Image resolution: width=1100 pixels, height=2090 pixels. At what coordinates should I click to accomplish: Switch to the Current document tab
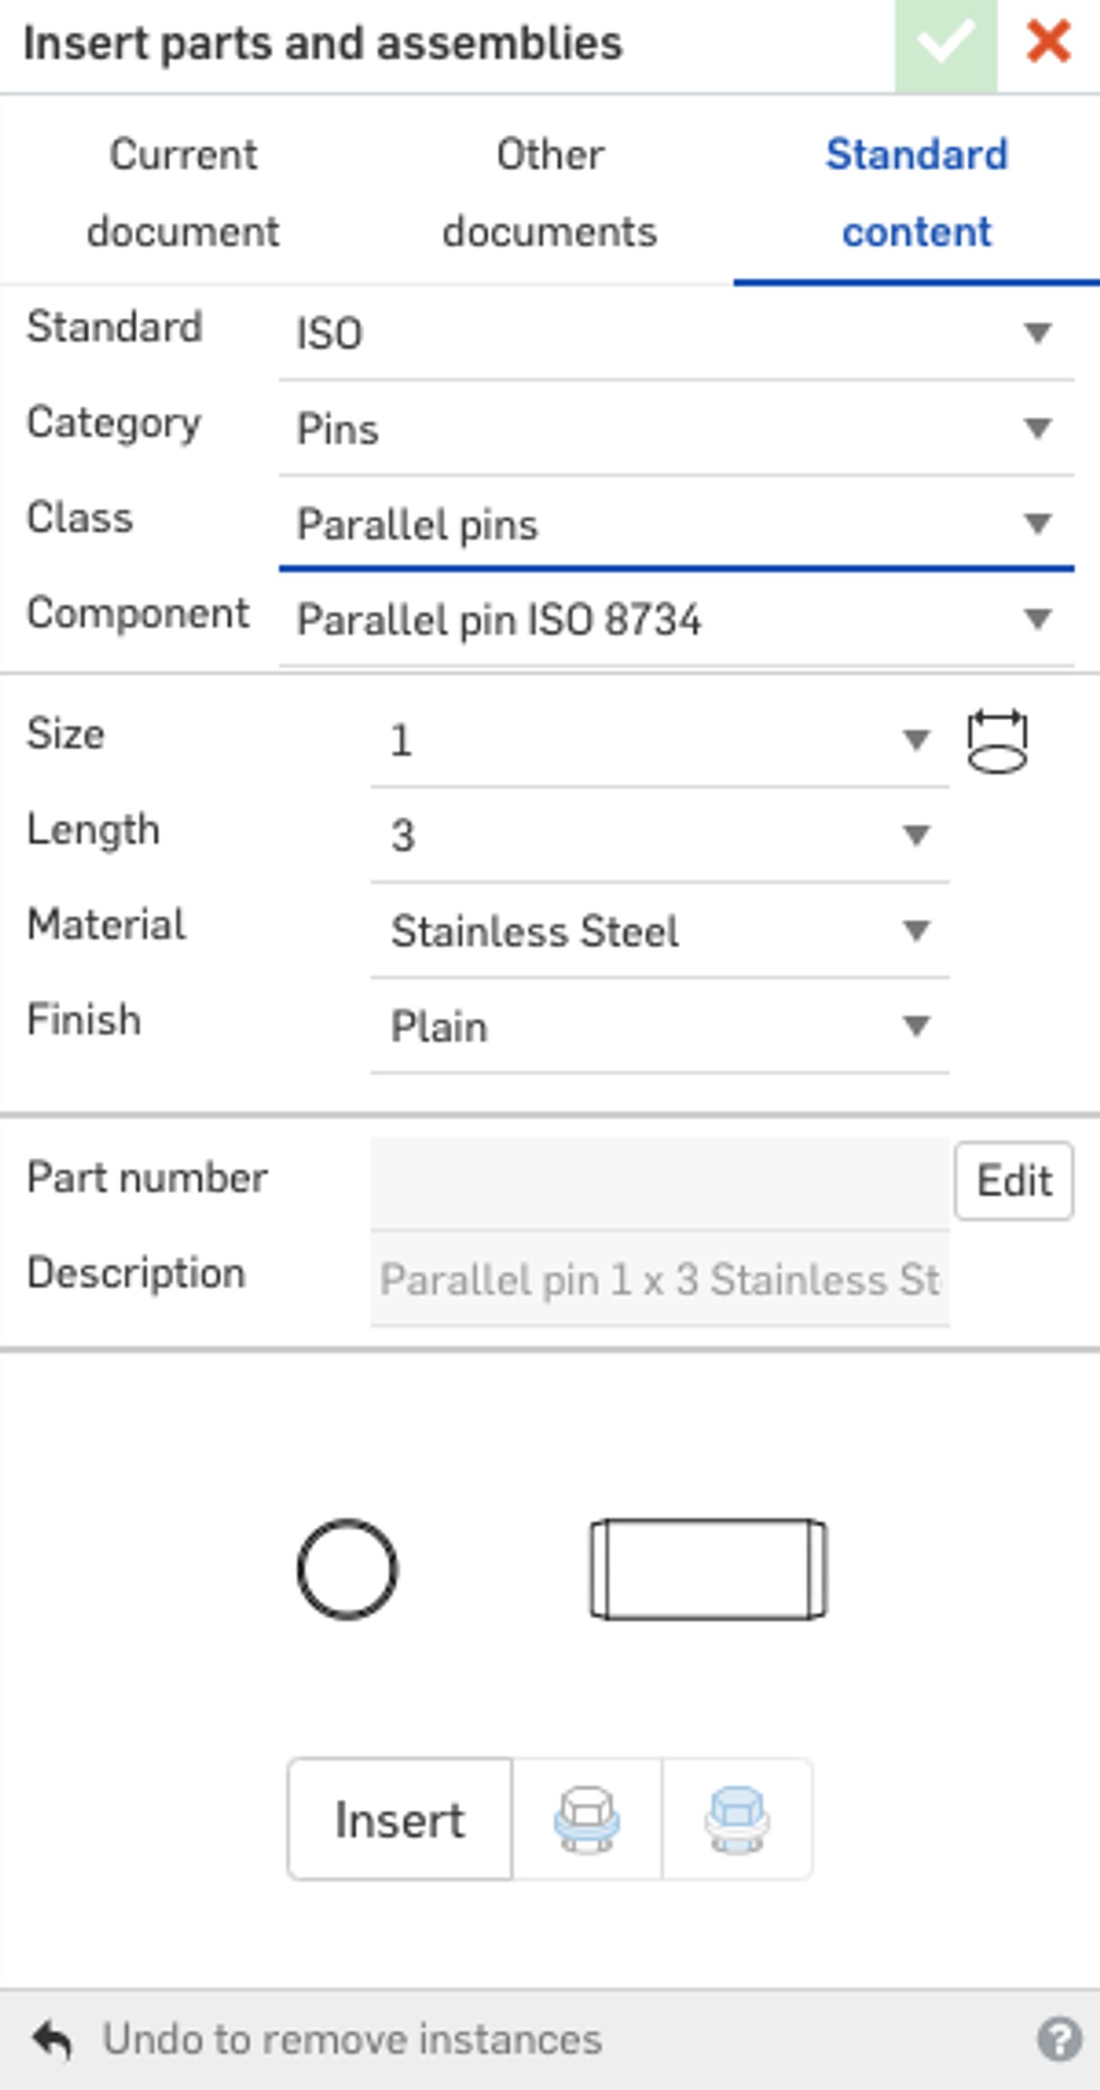[184, 193]
